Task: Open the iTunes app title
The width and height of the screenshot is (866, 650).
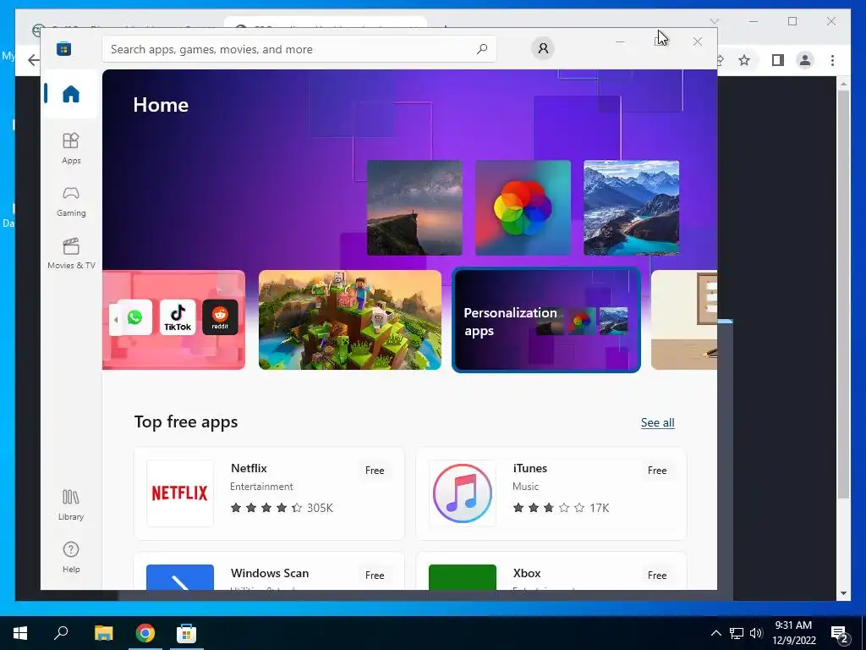Action: pos(529,468)
